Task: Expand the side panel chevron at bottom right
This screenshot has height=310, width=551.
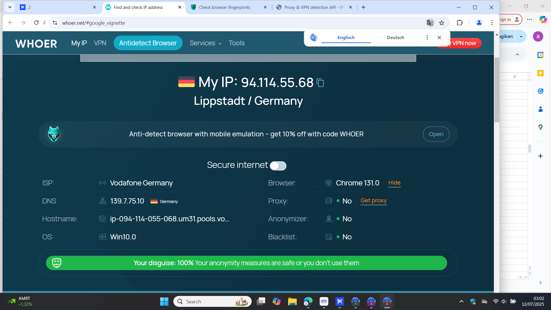Action: [540, 282]
